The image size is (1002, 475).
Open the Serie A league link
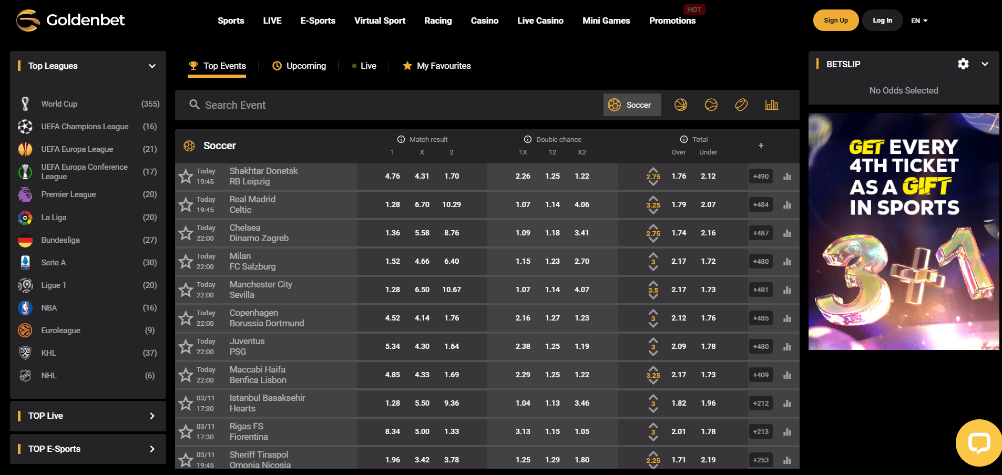(x=54, y=263)
